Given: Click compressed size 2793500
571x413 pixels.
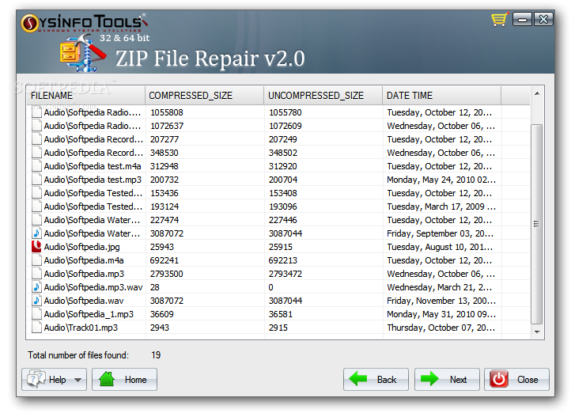Looking at the screenshot, I should (166, 274).
